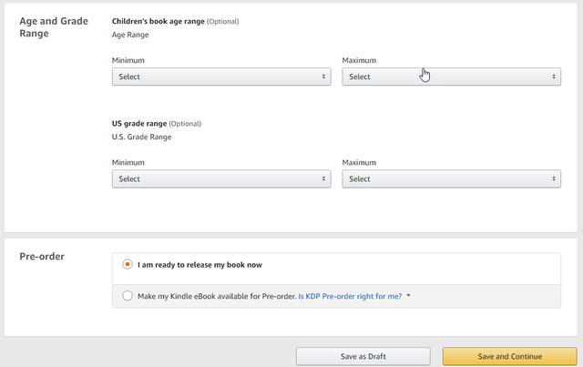Select the Kindle eBook Pre-order radio button
This screenshot has width=583, height=367.
click(x=128, y=296)
